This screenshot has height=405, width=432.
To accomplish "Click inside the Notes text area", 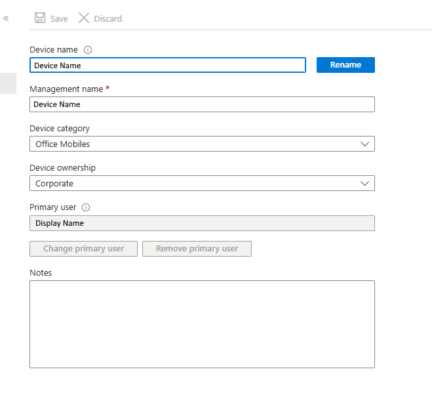I will click(x=202, y=324).
